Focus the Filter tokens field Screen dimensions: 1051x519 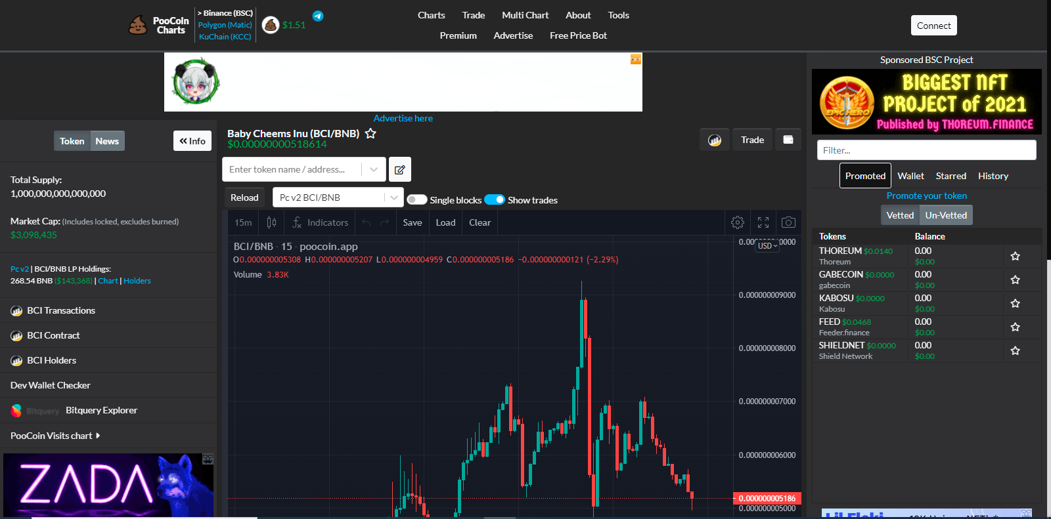tap(927, 150)
